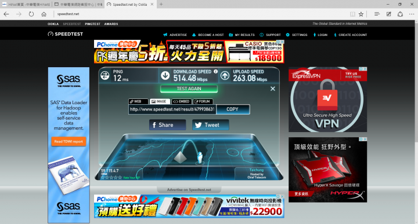Click Read TDWI report button in SAS ad
This screenshot has height=224, width=418.
pyautogui.click(x=69, y=142)
